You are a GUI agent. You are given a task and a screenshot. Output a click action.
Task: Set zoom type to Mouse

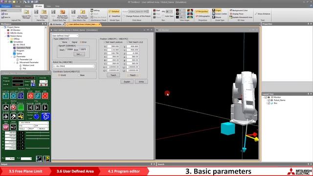pos(217,17)
